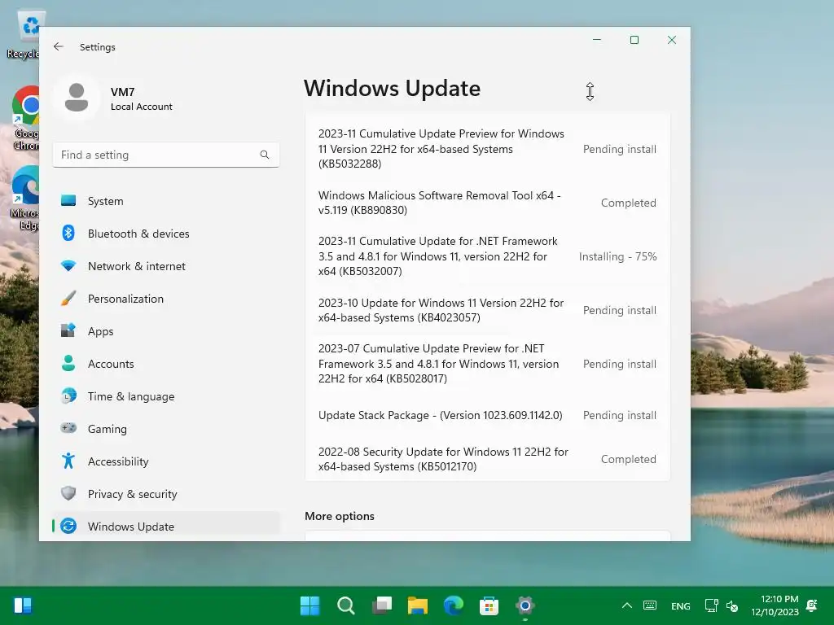Click the search magnifier in Find a setting
Screen dimensions: 834x625
click(x=265, y=155)
